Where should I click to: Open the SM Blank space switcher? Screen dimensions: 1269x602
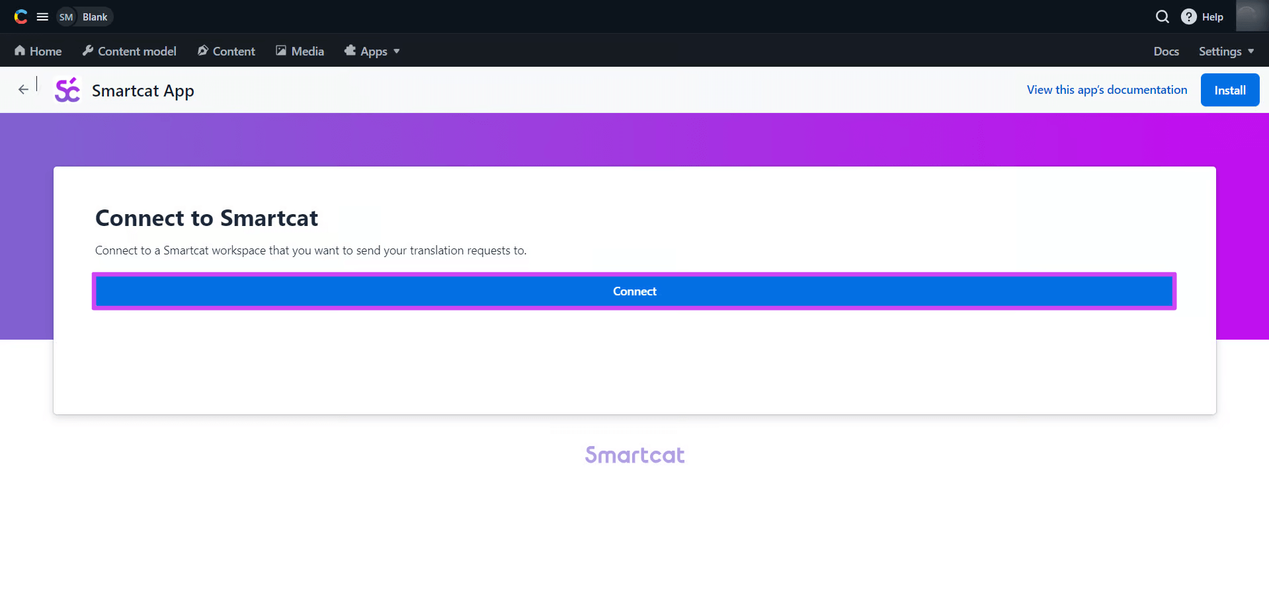pyautogui.click(x=84, y=17)
